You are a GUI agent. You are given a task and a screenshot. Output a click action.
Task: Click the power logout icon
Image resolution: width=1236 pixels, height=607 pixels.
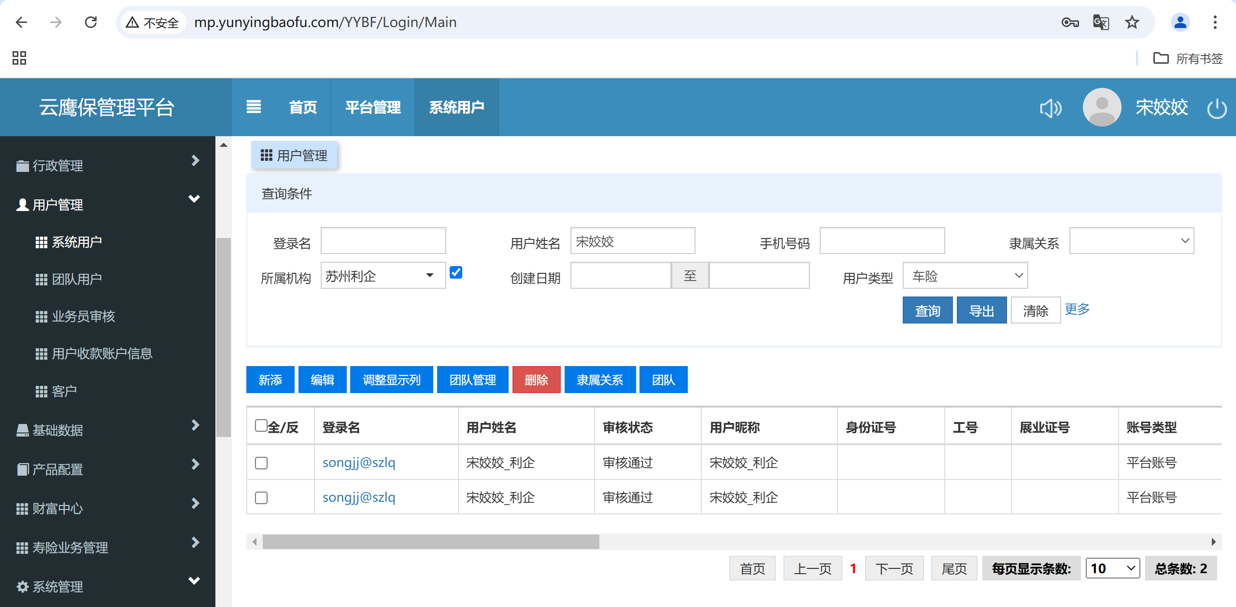[x=1216, y=108]
